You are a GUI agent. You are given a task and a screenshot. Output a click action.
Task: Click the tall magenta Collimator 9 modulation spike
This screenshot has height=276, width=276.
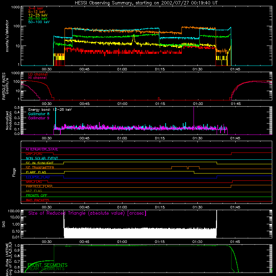click(x=194, y=116)
